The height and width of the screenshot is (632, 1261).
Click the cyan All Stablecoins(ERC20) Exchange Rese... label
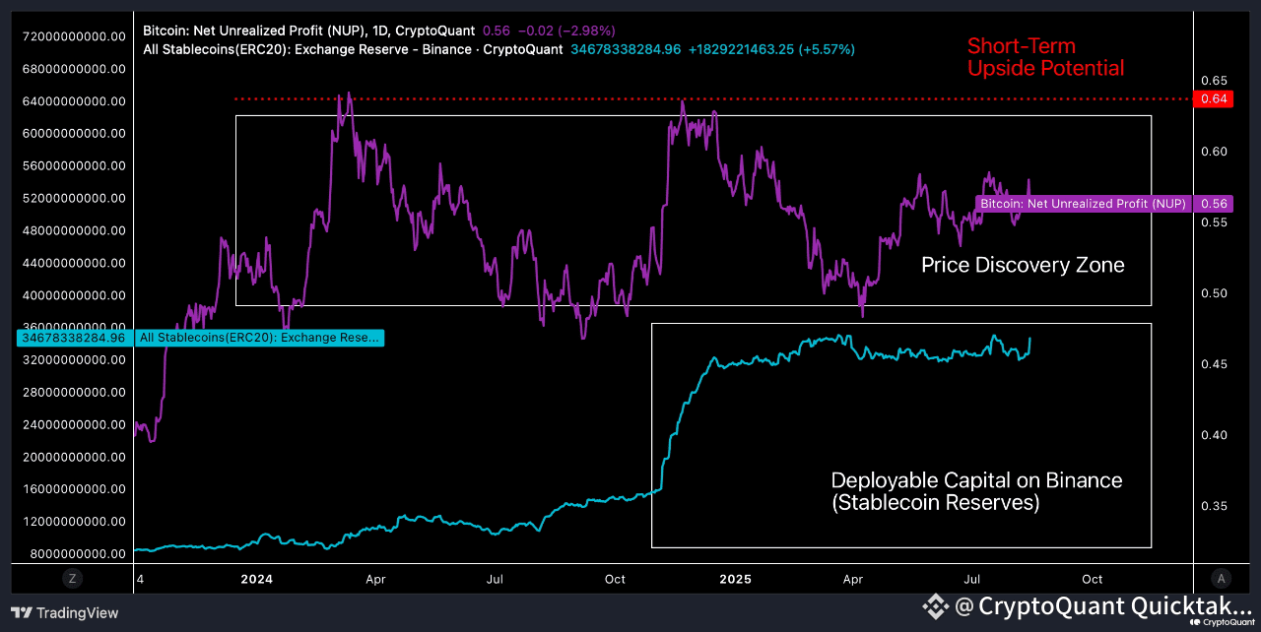(259, 338)
